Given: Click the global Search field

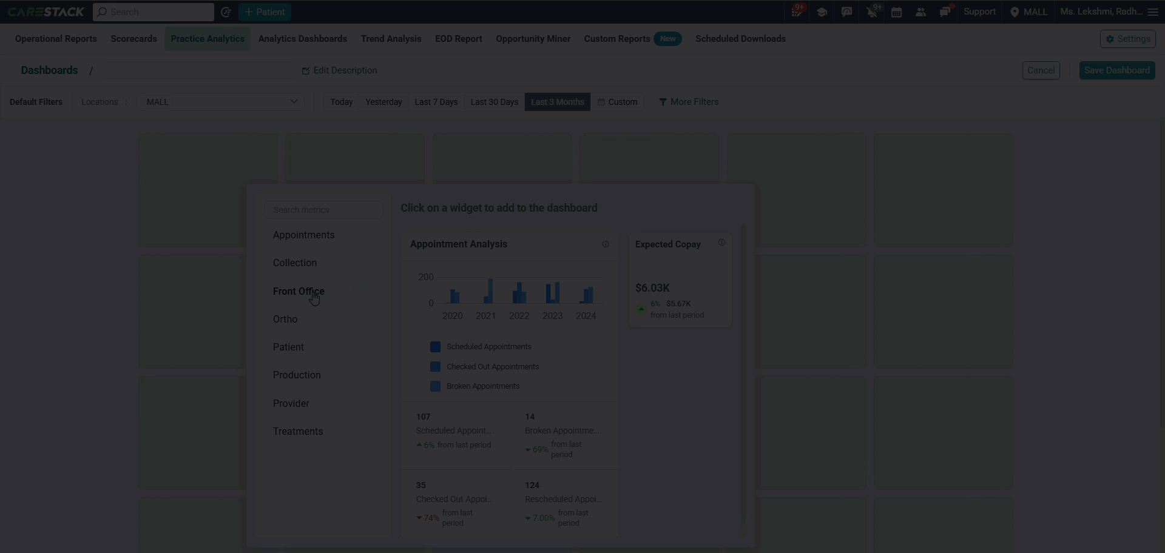Looking at the screenshot, I should (x=154, y=12).
